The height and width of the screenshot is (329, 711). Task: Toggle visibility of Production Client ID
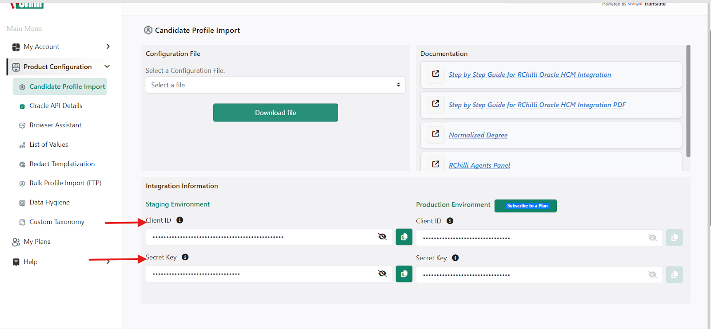652,238
